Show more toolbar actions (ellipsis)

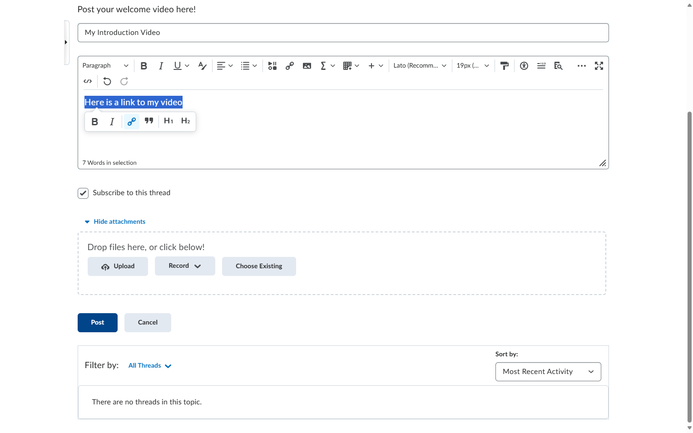click(582, 66)
